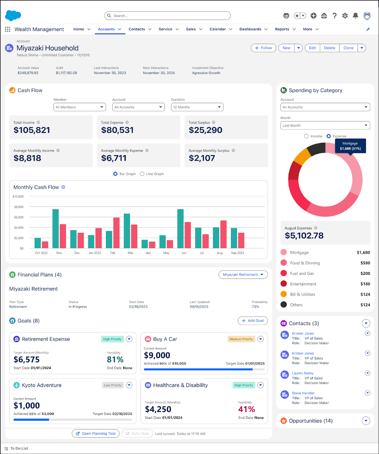Open the Reports tab

pyautogui.click(x=282, y=29)
